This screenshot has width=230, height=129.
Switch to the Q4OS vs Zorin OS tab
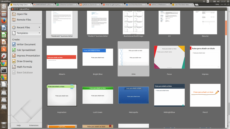[x=90, y=5]
